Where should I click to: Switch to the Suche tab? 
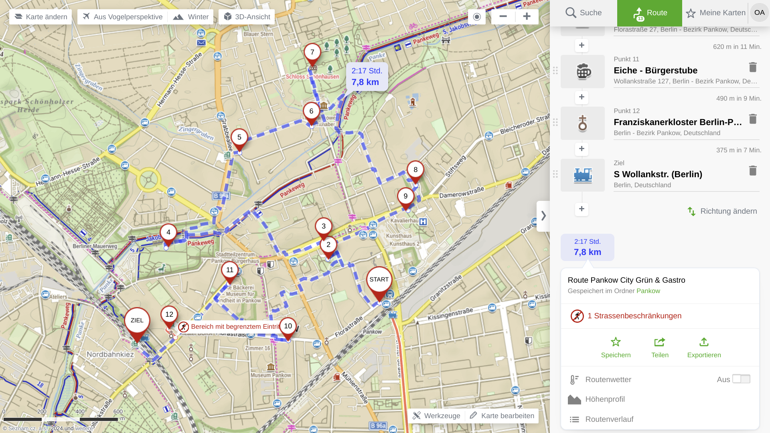[x=584, y=13]
